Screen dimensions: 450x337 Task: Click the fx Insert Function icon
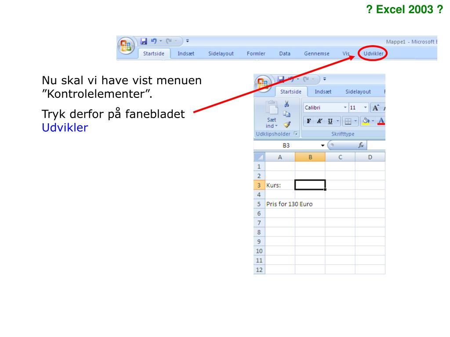(361, 145)
